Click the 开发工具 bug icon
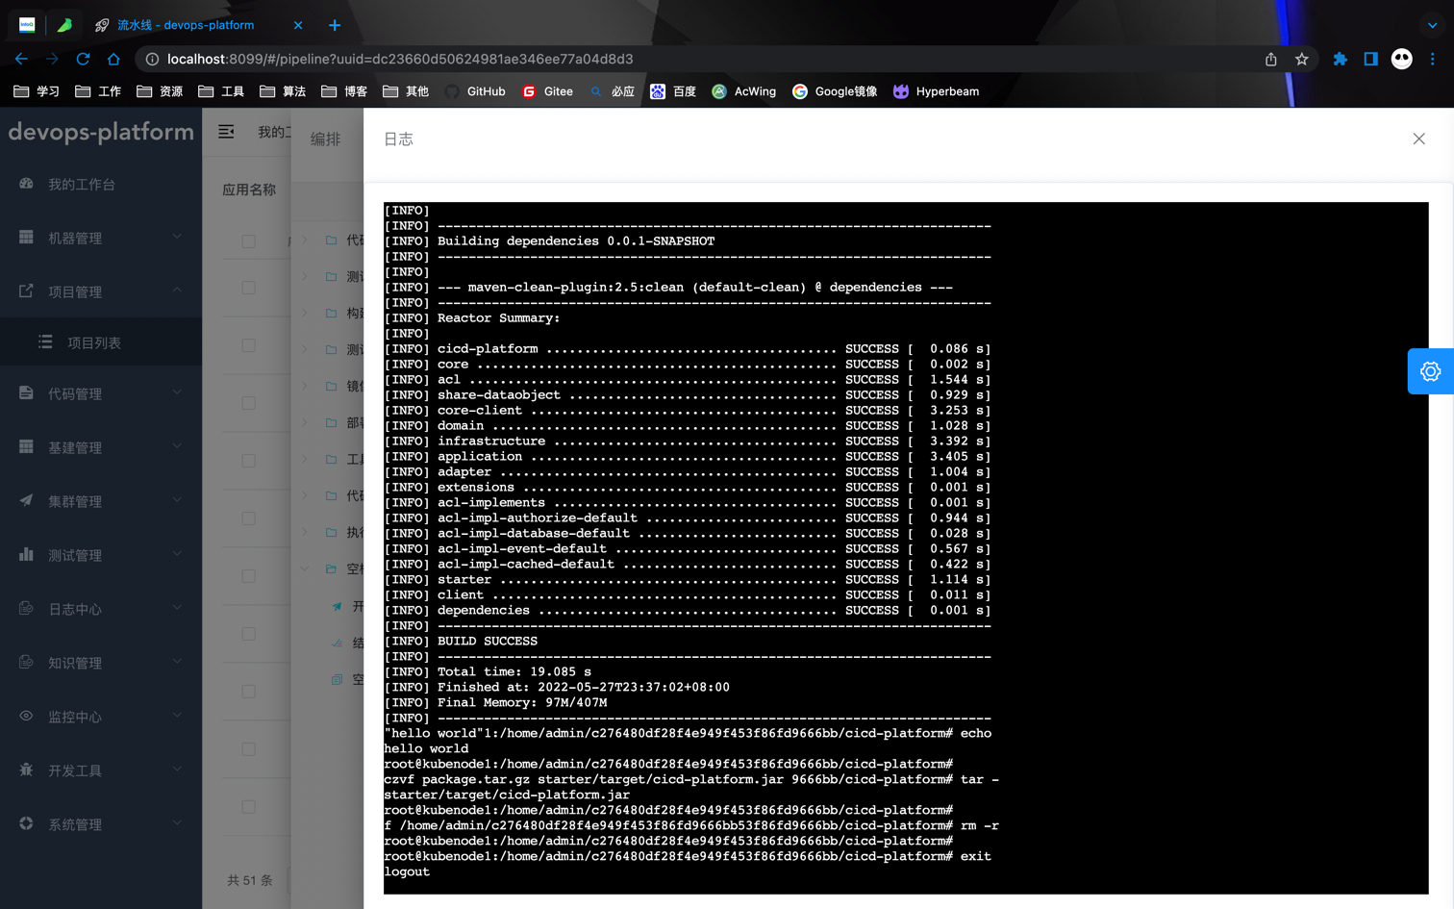The width and height of the screenshot is (1454, 909). pyautogui.click(x=26, y=770)
